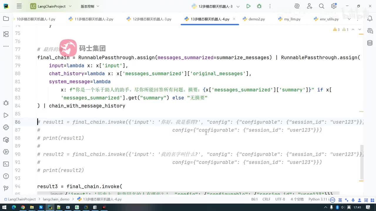
Task: Change indent setting 4个空格 in status bar
Action: tap(297, 199)
